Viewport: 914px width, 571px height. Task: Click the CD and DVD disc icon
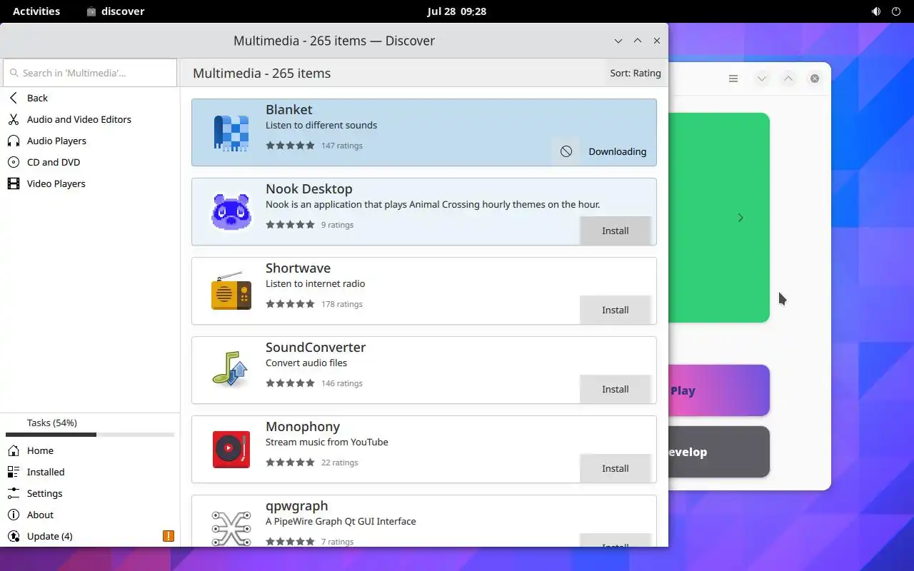14,162
